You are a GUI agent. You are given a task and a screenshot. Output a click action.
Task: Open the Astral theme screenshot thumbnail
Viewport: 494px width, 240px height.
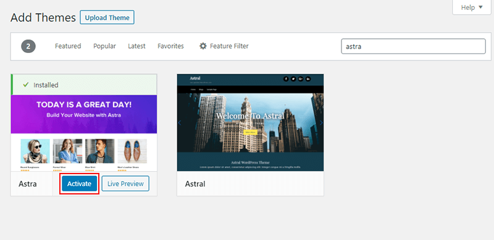point(250,122)
